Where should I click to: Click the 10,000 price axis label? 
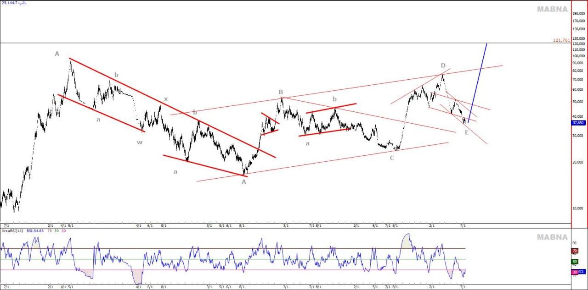coord(579,208)
